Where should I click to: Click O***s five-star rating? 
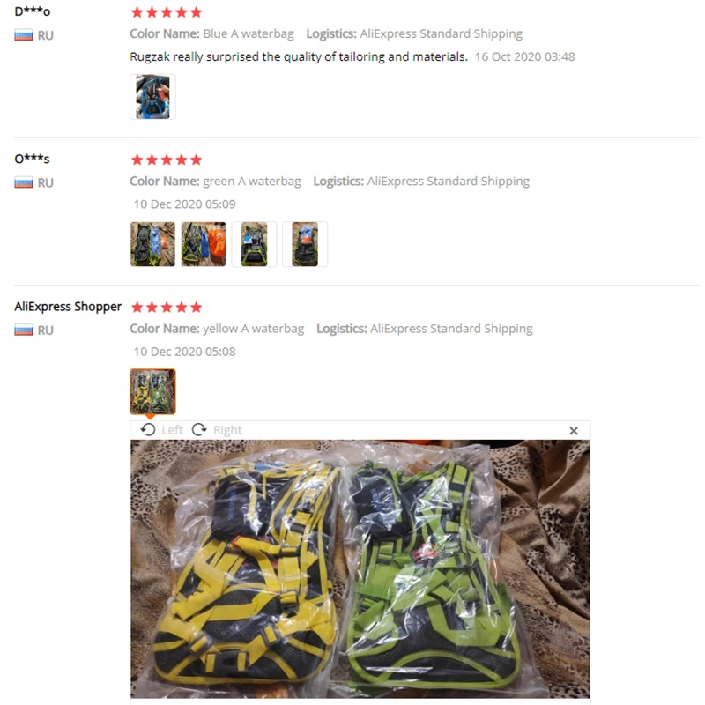(x=167, y=160)
